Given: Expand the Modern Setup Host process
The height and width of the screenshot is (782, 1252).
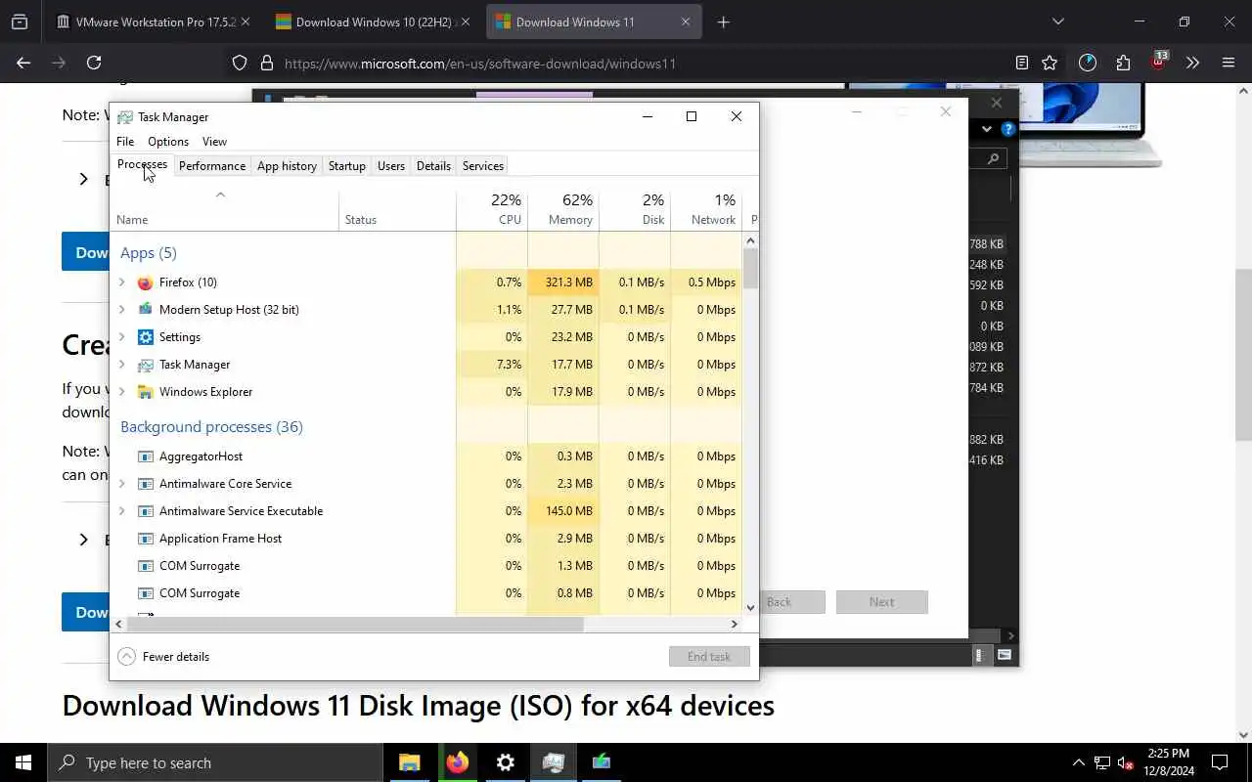Looking at the screenshot, I should (x=121, y=310).
